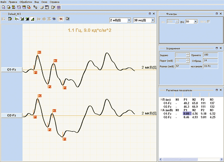Click the P2 marker on the O1-Fz trace
224x162 pixels.
click(50, 87)
